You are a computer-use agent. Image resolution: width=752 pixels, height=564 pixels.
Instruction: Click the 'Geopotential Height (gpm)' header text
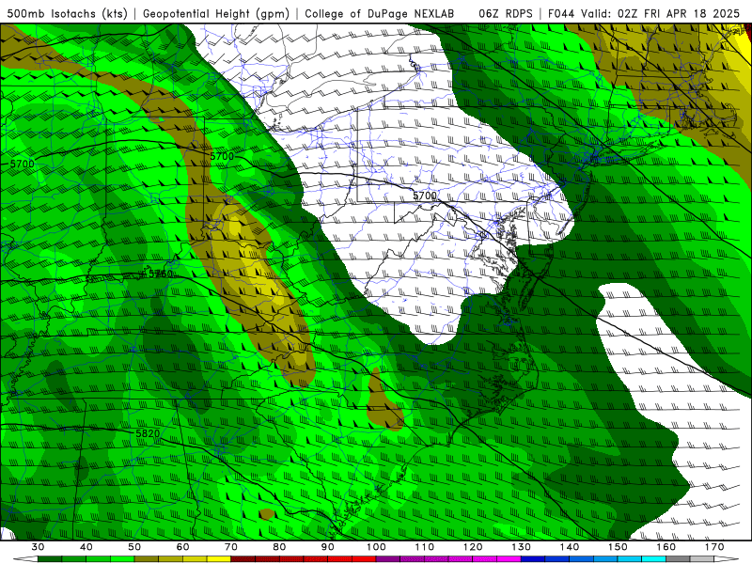(x=216, y=14)
